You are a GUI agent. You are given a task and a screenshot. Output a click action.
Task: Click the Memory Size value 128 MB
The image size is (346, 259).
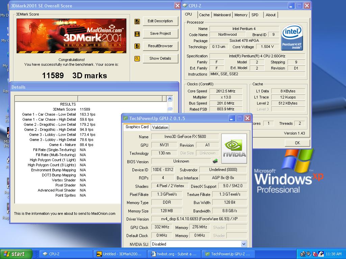(x=167, y=211)
